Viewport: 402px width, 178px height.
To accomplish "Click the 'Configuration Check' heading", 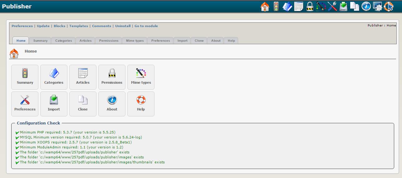I will [38, 123].
